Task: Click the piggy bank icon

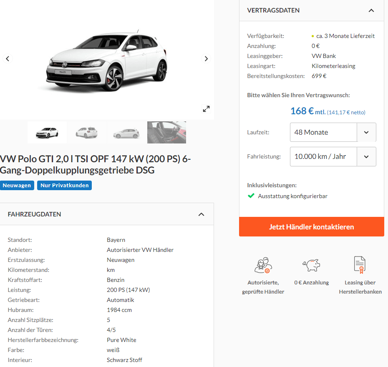Action: (x=311, y=265)
